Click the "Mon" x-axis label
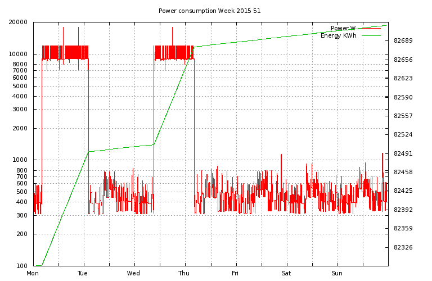The height and width of the screenshot is (281, 432). (x=33, y=273)
